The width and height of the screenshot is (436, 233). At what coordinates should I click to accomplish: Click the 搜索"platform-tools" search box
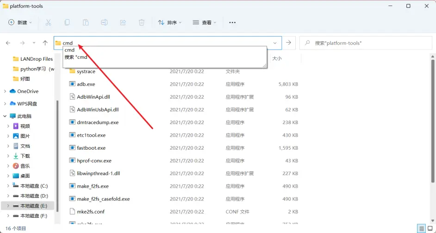point(366,43)
